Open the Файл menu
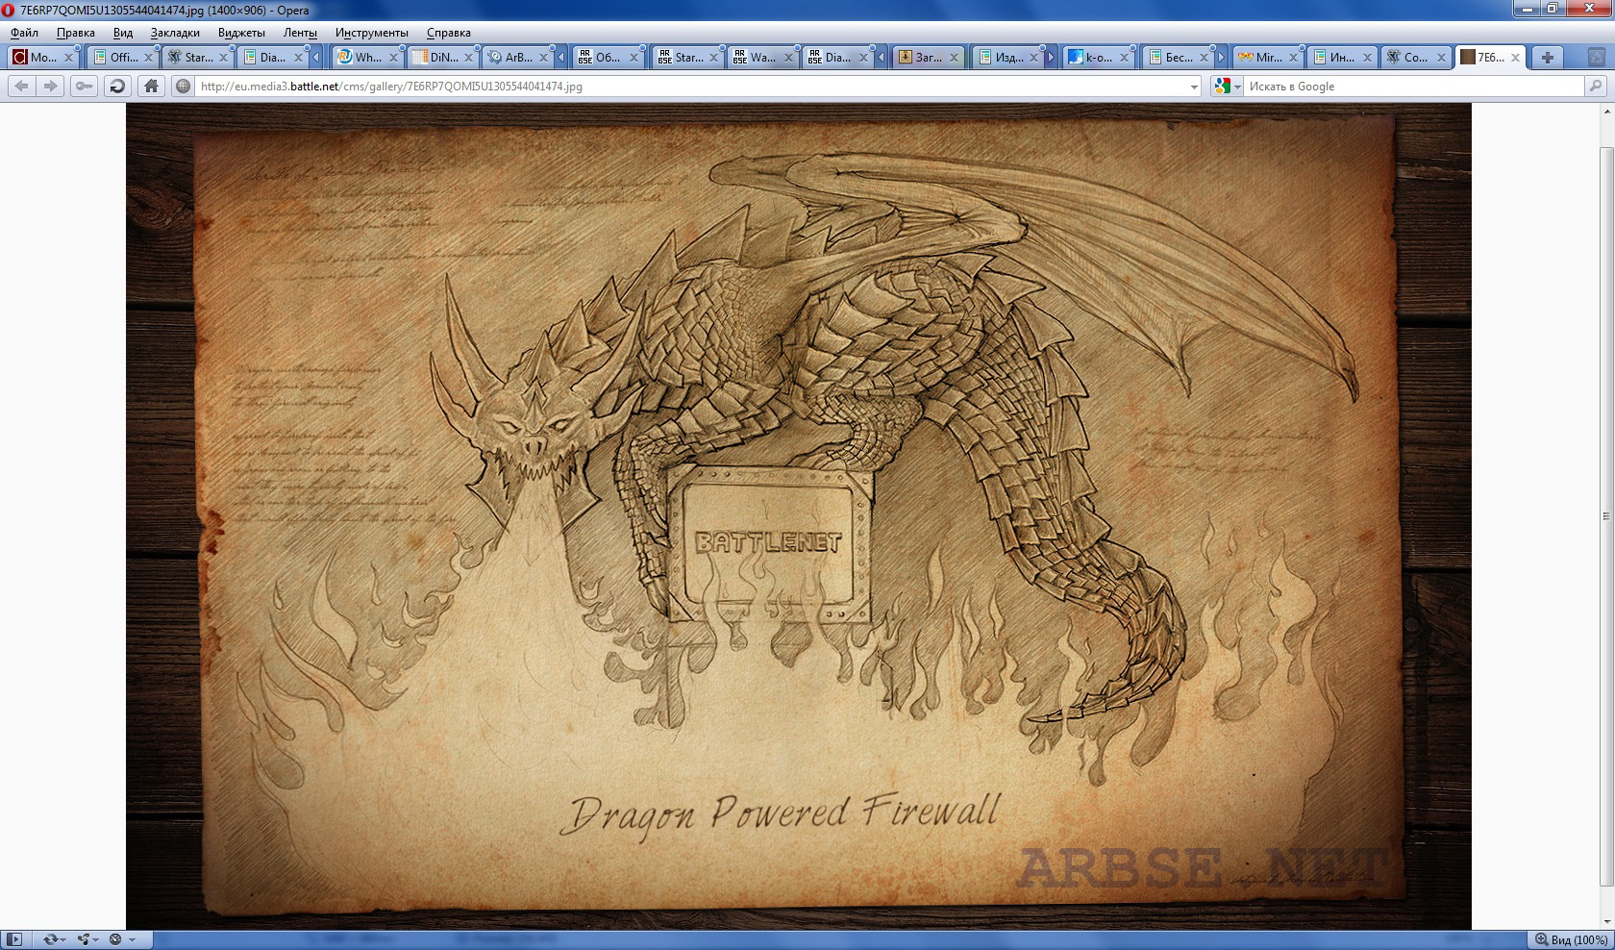This screenshot has height=950, width=1615. 25,33
